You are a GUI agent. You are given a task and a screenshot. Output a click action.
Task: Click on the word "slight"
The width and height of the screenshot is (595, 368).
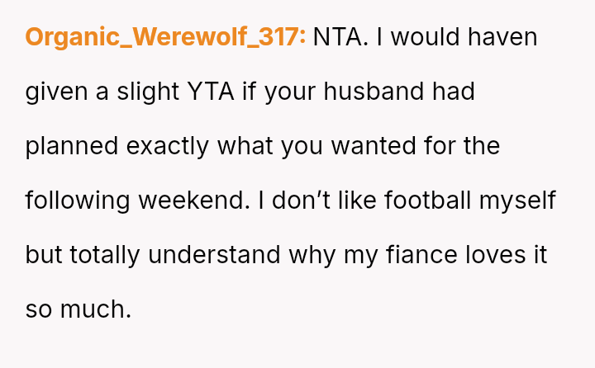pyautogui.click(x=145, y=92)
